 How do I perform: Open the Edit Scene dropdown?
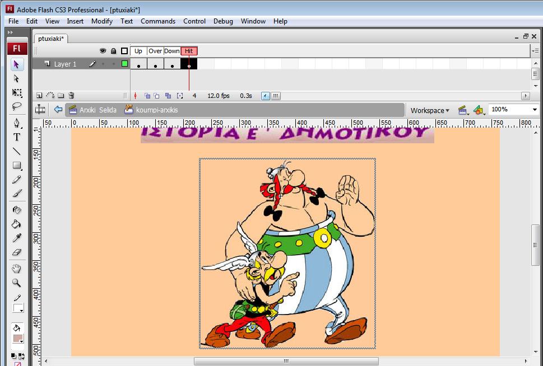[463, 110]
